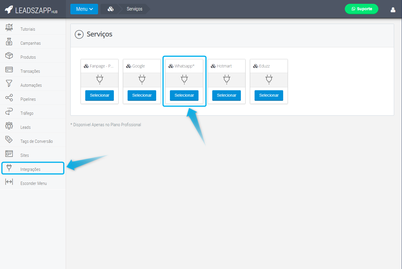Click the Automações funnel icon
The height and width of the screenshot is (269, 402).
click(x=9, y=84)
